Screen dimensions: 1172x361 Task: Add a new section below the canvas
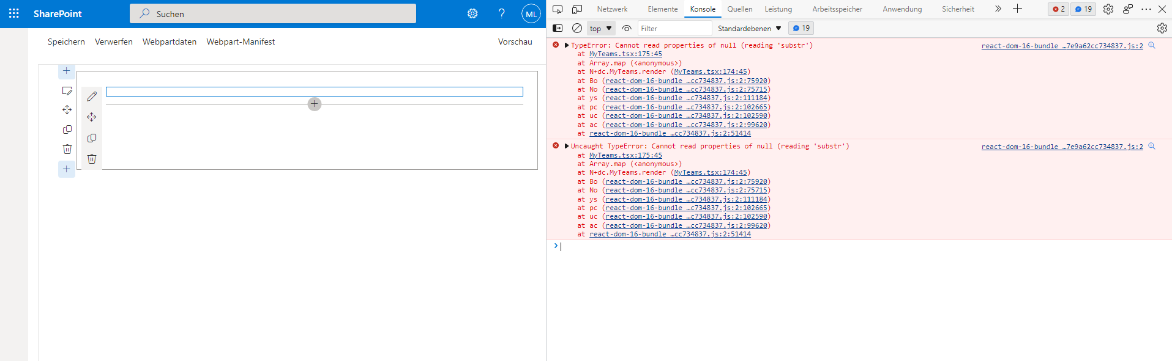click(x=67, y=169)
